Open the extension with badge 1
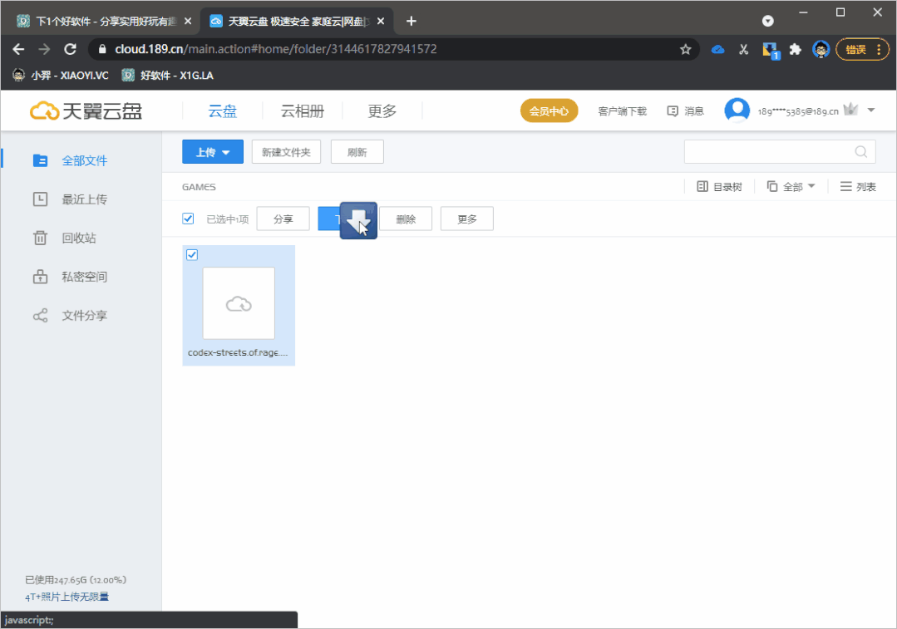The image size is (897, 629). 771,51
